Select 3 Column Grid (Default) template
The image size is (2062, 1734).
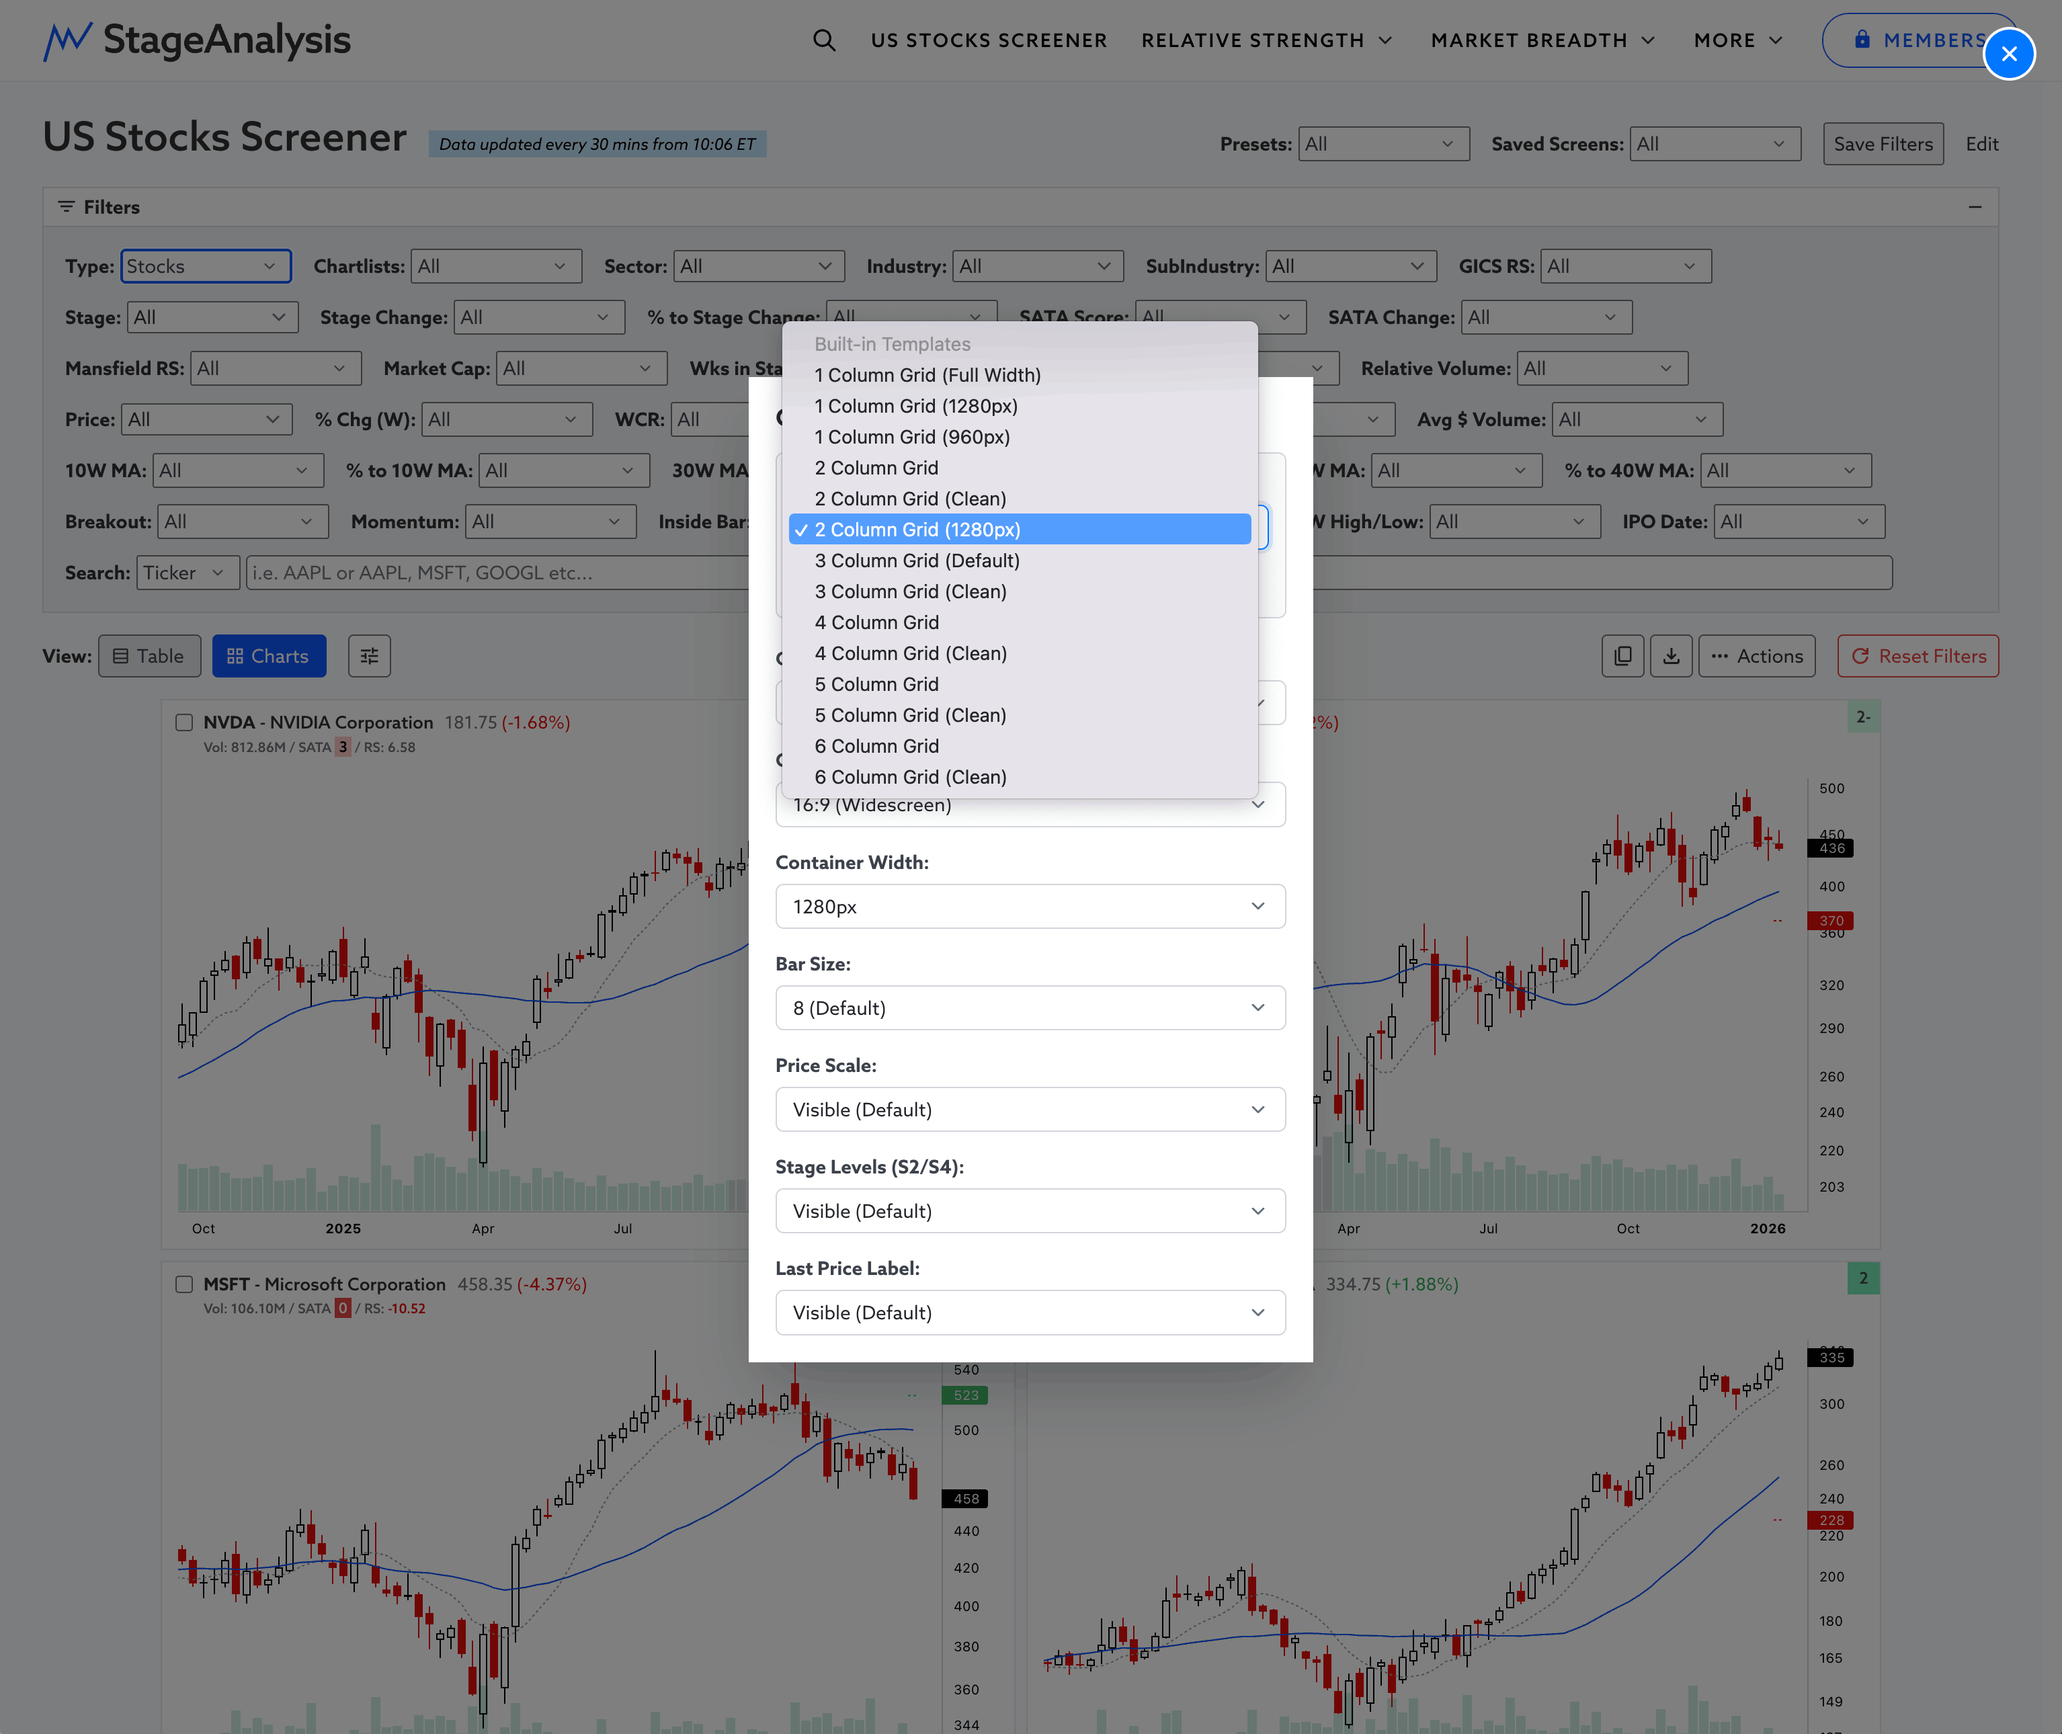click(x=916, y=561)
